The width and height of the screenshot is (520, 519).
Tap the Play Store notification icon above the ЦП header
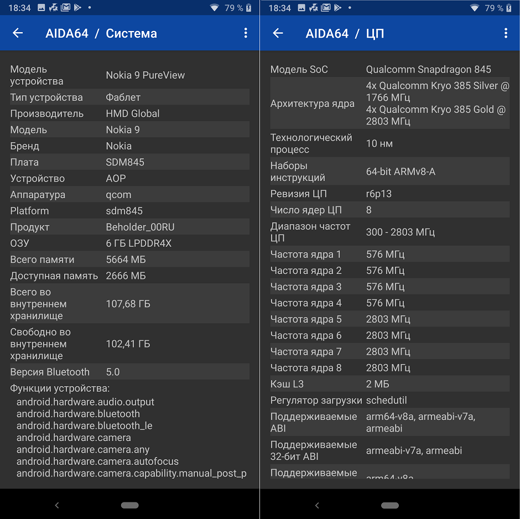pos(337,8)
